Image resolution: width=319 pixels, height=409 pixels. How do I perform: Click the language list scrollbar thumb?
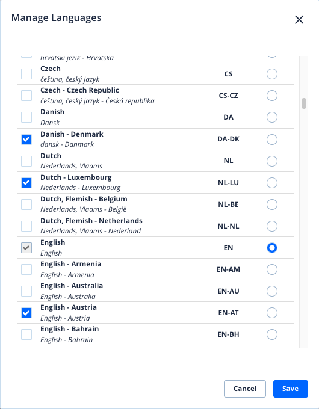point(304,103)
